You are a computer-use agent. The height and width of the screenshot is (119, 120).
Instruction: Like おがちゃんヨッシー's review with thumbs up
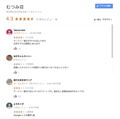pyautogui.click(x=15, y=72)
